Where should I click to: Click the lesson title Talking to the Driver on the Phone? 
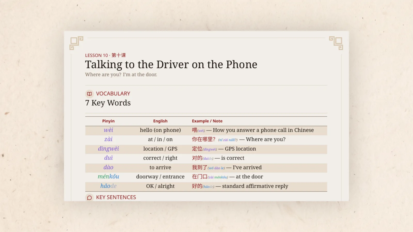(171, 64)
